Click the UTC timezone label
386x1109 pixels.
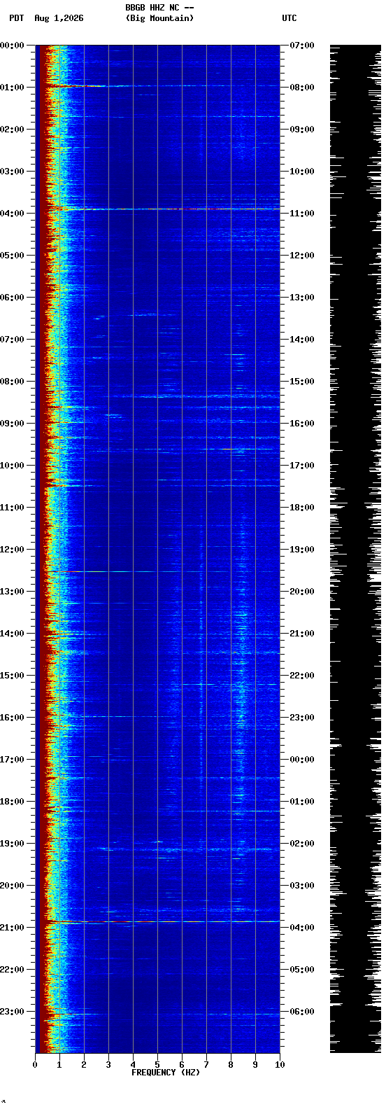click(289, 18)
